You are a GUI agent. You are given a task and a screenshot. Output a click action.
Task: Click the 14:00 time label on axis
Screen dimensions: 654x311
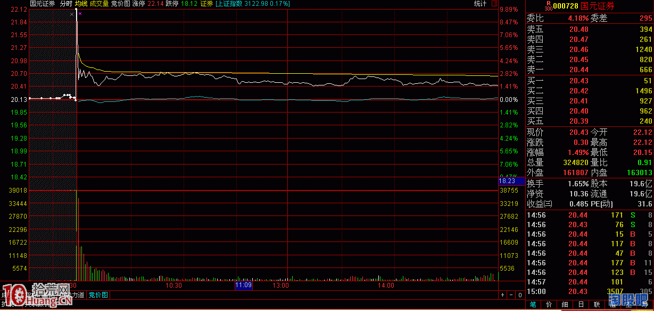click(x=386, y=286)
